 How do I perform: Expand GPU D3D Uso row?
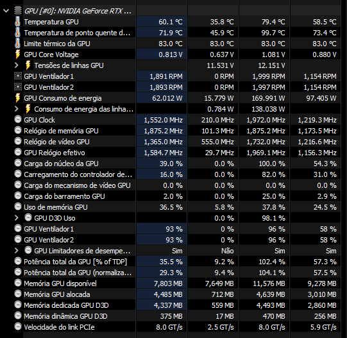[17, 218]
